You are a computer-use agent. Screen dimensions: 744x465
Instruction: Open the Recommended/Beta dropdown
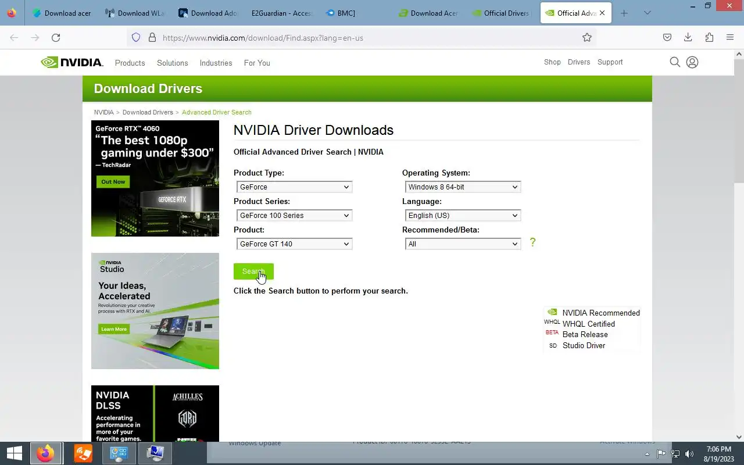pos(463,244)
